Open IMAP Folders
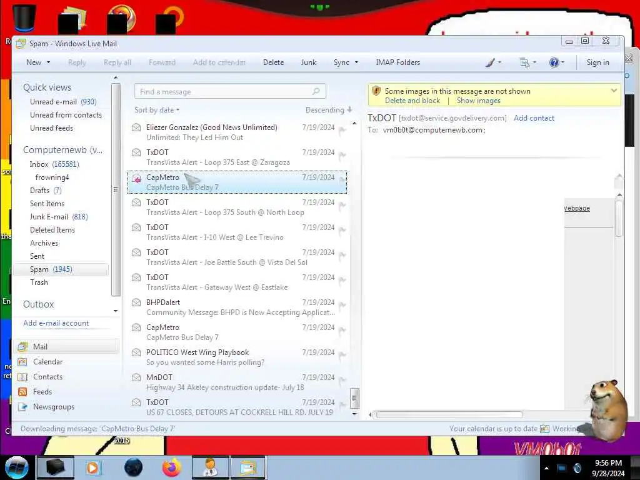640x480 pixels. click(x=397, y=62)
